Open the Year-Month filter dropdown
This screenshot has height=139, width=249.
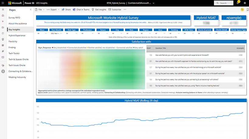coord(56,33)
